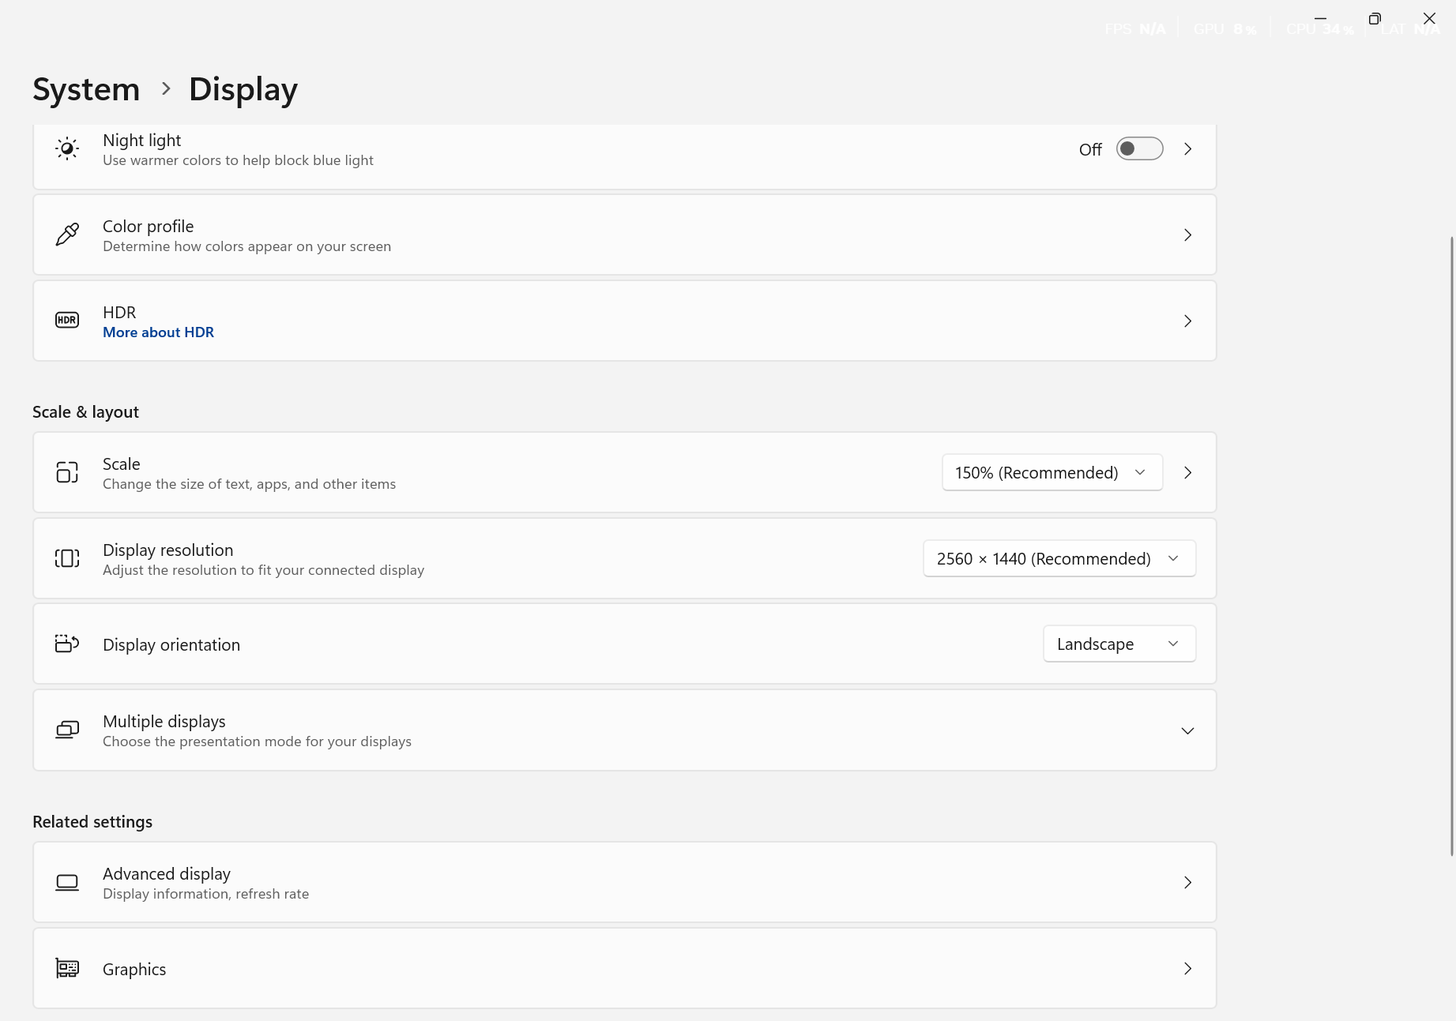Click the Related settings heading
Viewport: 1456px width, 1021px height.
click(x=92, y=821)
